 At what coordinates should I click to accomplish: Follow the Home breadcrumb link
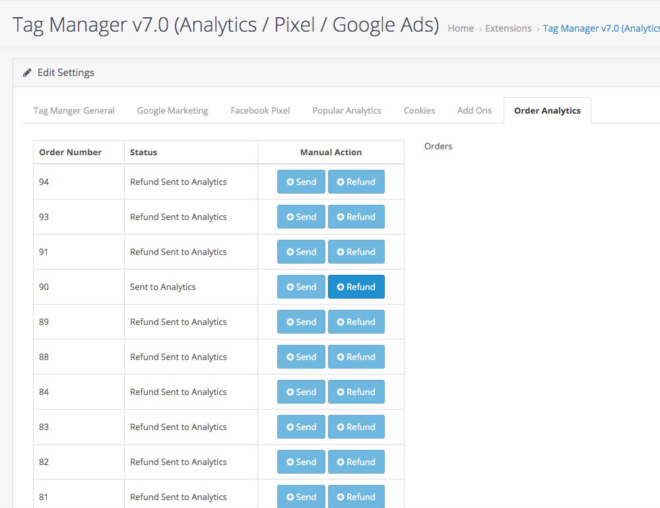click(x=461, y=28)
